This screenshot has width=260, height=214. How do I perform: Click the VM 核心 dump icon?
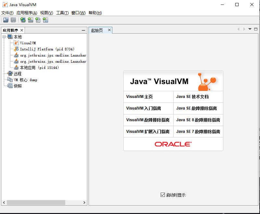tap(10, 80)
